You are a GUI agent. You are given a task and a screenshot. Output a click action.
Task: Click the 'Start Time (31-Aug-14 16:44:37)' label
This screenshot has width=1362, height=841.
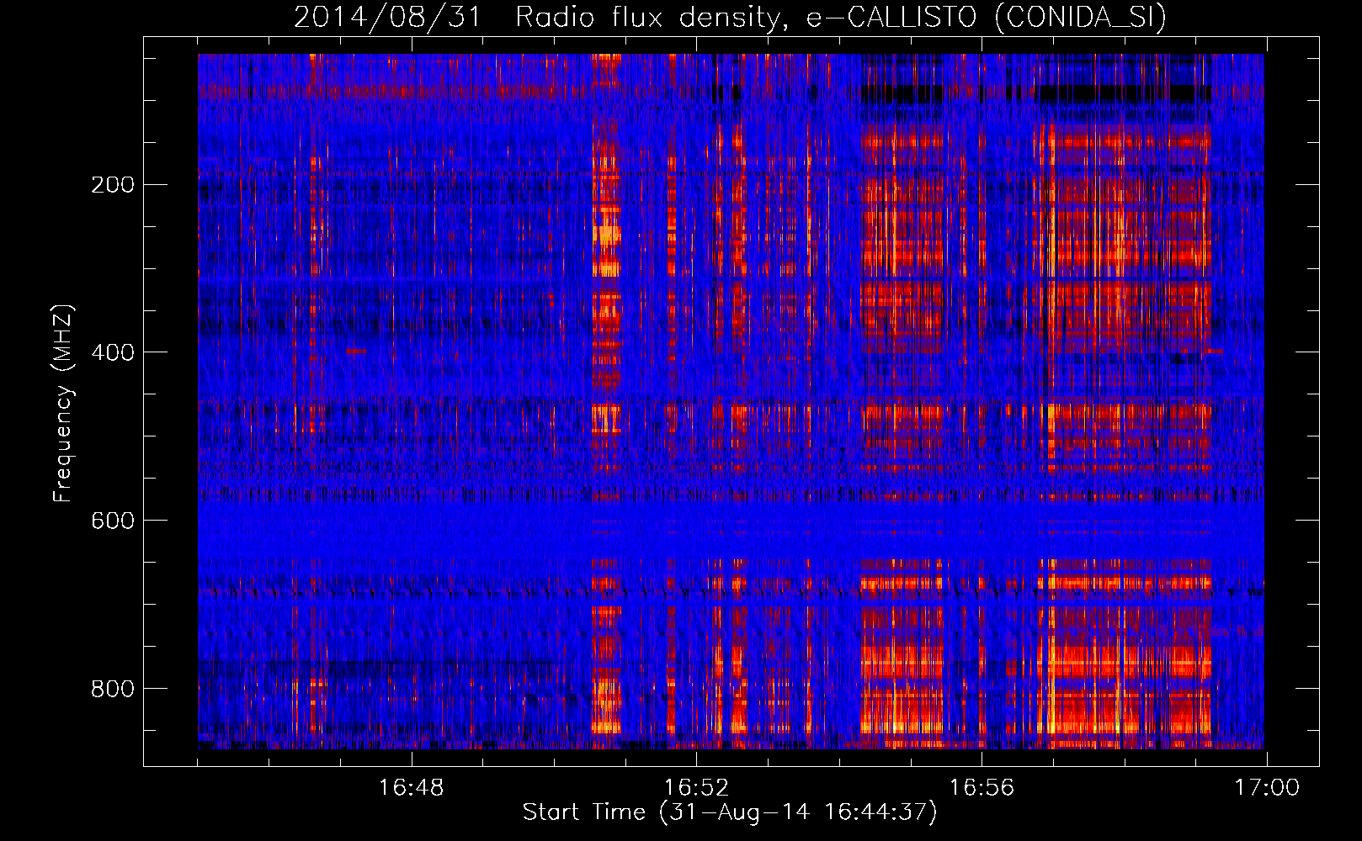730,812
